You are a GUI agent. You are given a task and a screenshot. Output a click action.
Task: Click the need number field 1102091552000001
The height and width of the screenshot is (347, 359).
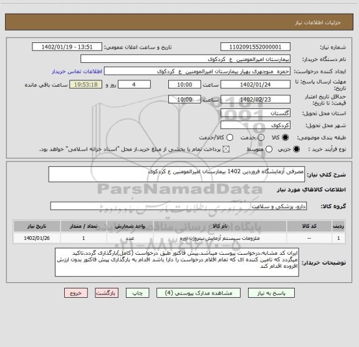[256, 47]
